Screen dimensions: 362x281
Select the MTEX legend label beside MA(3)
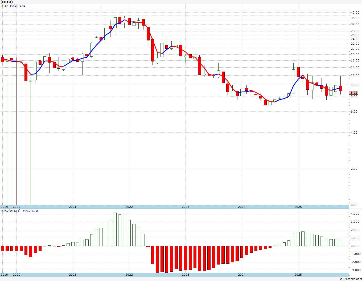[x=5, y=6]
